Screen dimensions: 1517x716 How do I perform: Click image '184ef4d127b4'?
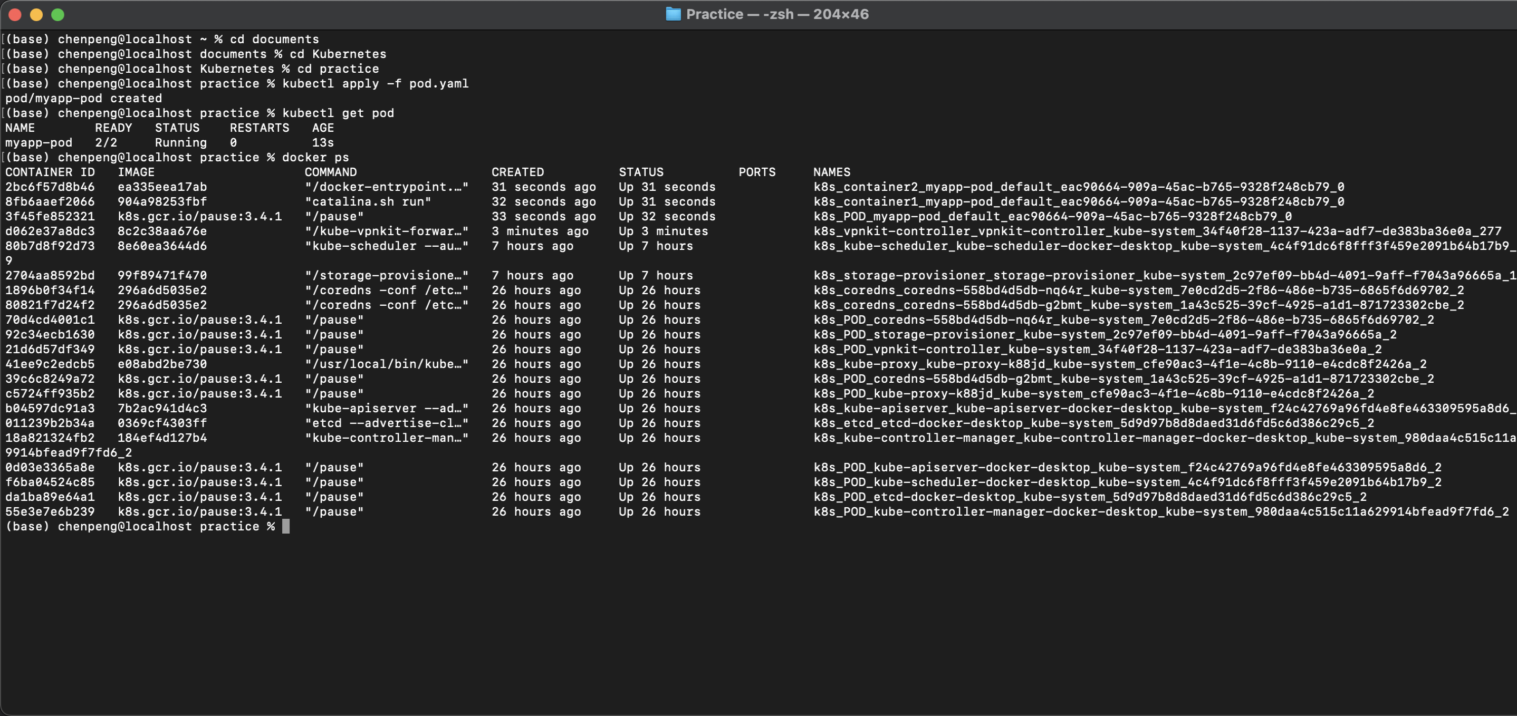[x=162, y=437]
